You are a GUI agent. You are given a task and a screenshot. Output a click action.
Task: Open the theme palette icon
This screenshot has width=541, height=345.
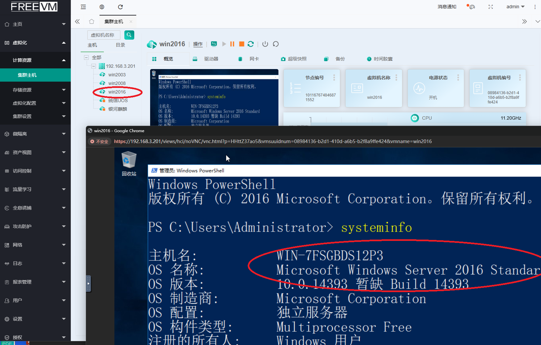pyautogui.click(x=472, y=7)
